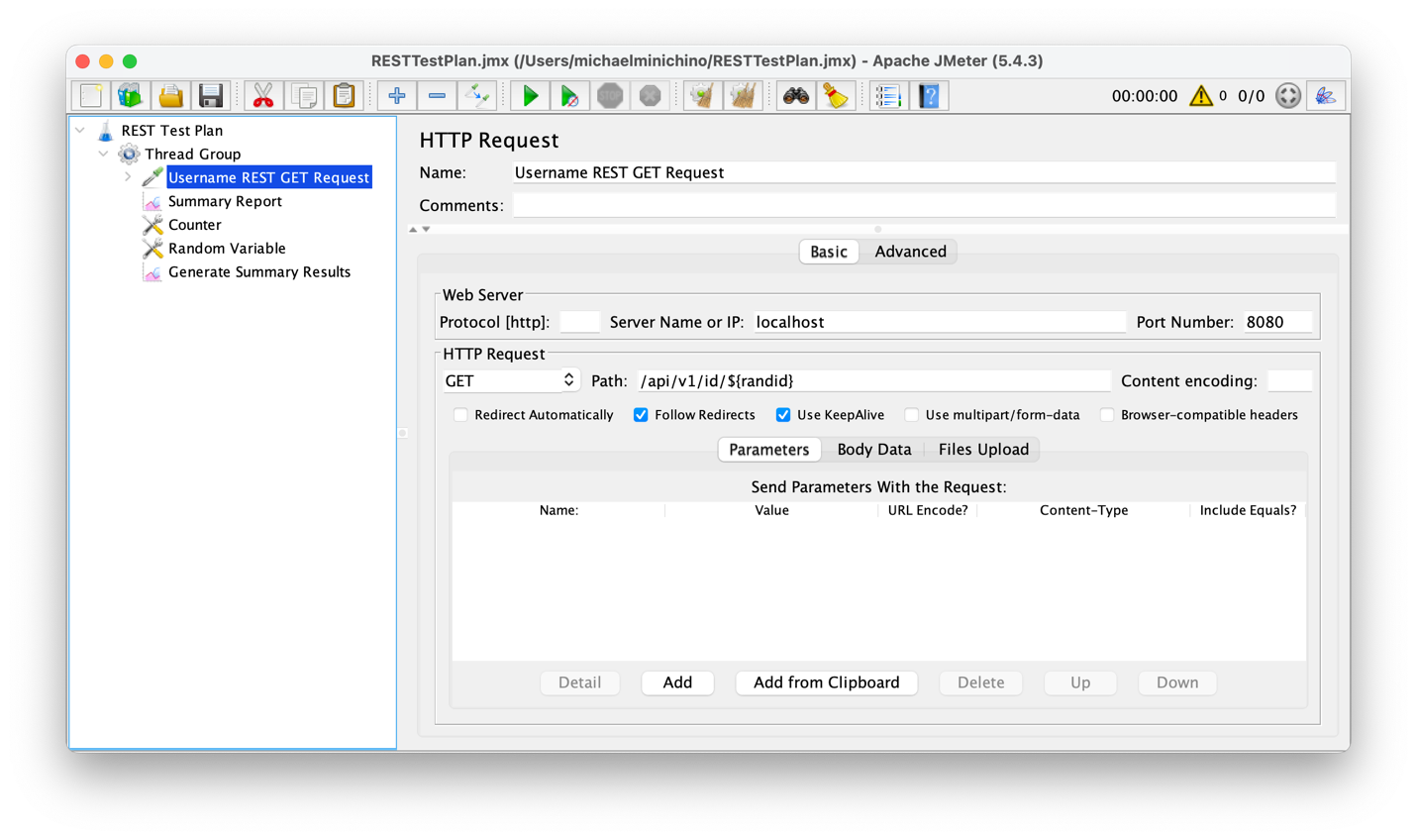Image resolution: width=1417 pixels, height=840 pixels.
Task: Expand the Username REST GET Request node
Action: (x=128, y=177)
